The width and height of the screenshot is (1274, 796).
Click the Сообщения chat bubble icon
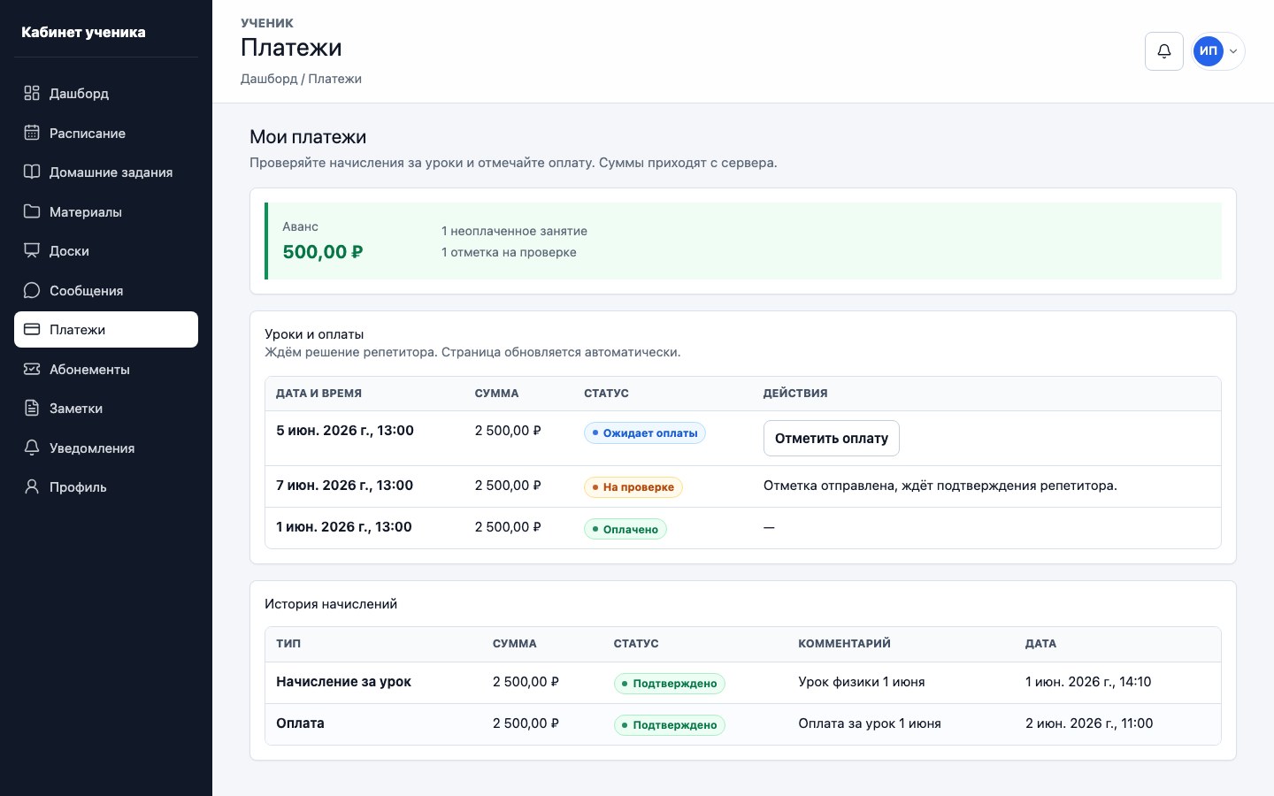32,290
